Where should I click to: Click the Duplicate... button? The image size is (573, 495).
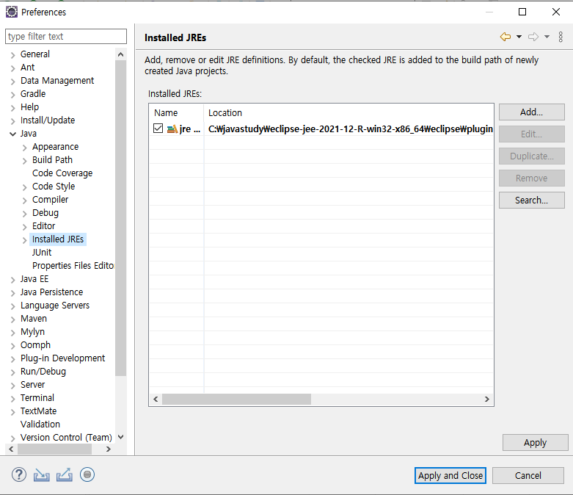(531, 156)
